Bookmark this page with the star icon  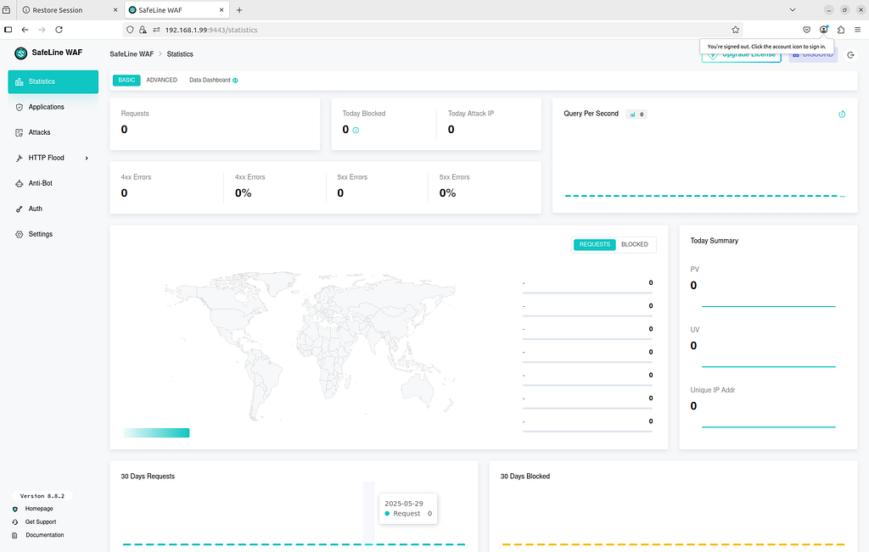736,30
